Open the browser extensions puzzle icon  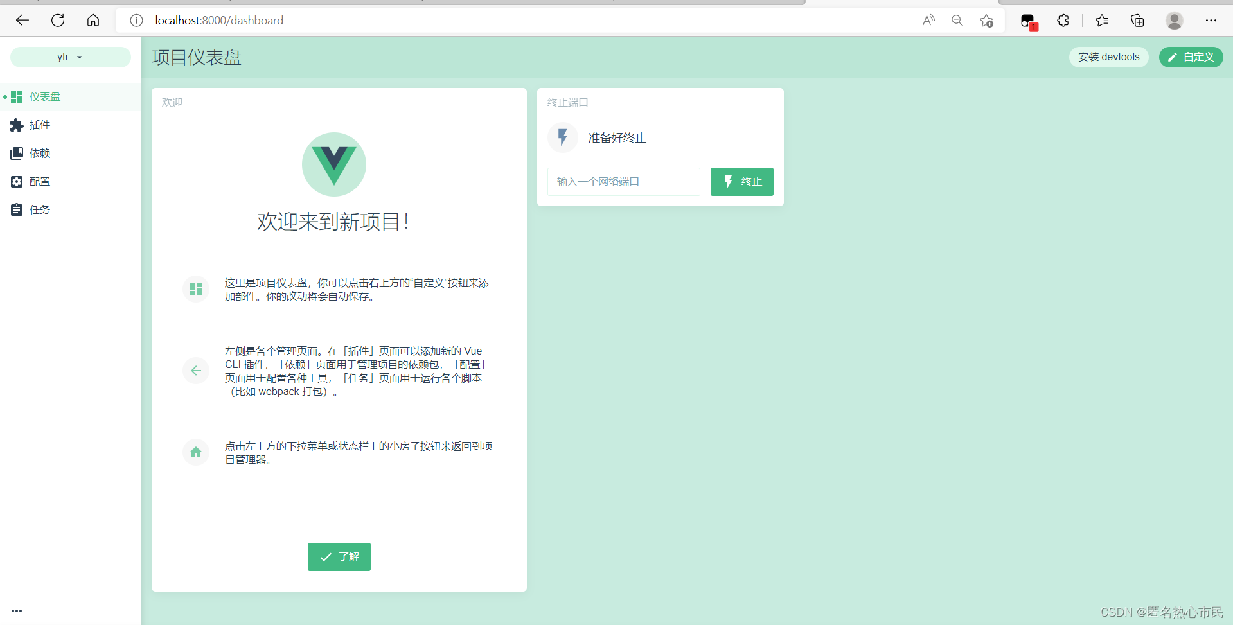[x=1063, y=21]
